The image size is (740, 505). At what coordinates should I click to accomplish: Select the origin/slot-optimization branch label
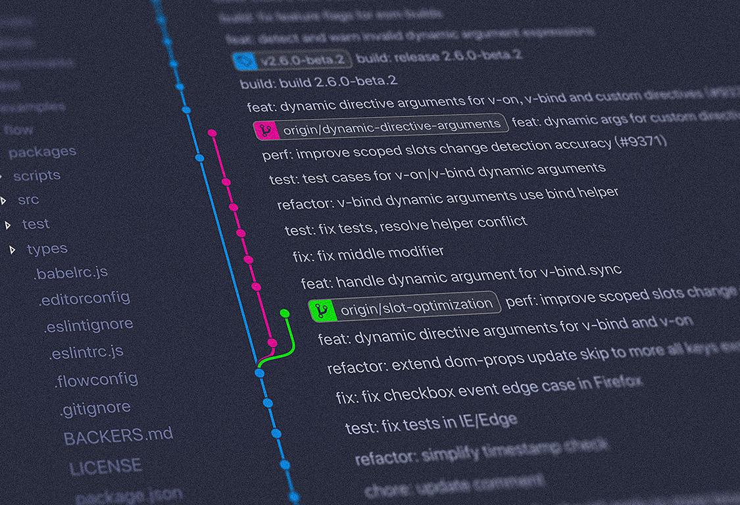point(404,307)
